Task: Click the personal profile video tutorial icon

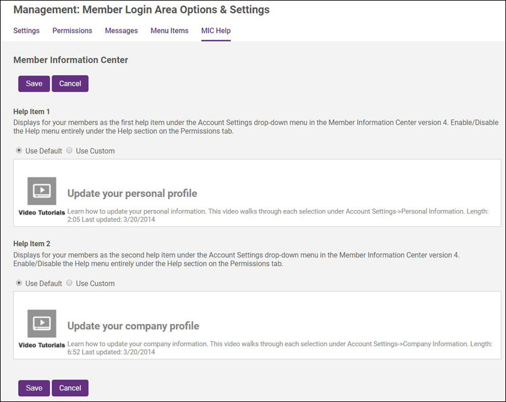Action: point(41,191)
